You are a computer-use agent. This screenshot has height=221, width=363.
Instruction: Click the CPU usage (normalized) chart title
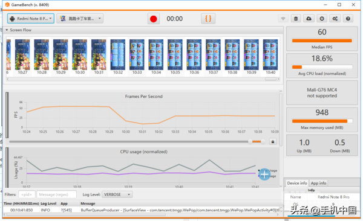pos(143,152)
